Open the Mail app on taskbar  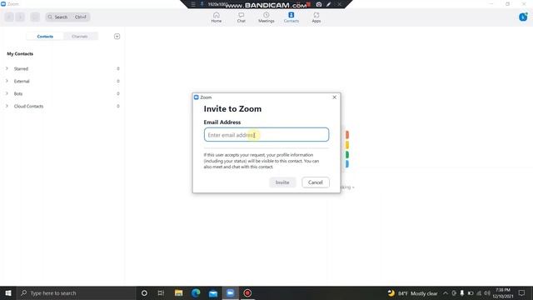coord(213,292)
